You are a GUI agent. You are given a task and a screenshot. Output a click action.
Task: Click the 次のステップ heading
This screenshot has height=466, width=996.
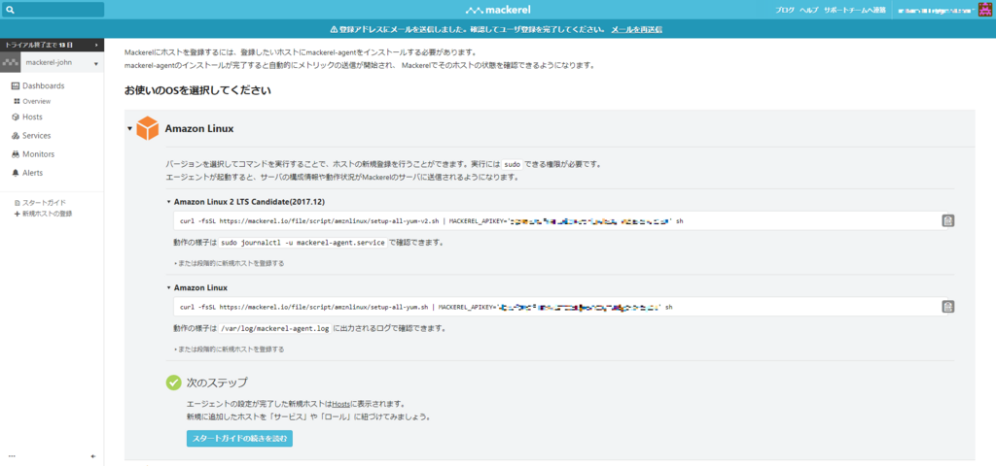click(x=217, y=383)
